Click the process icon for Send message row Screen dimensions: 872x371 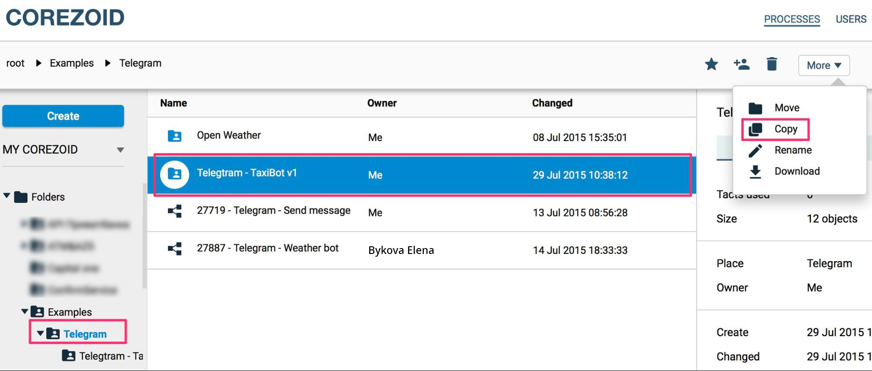(174, 211)
